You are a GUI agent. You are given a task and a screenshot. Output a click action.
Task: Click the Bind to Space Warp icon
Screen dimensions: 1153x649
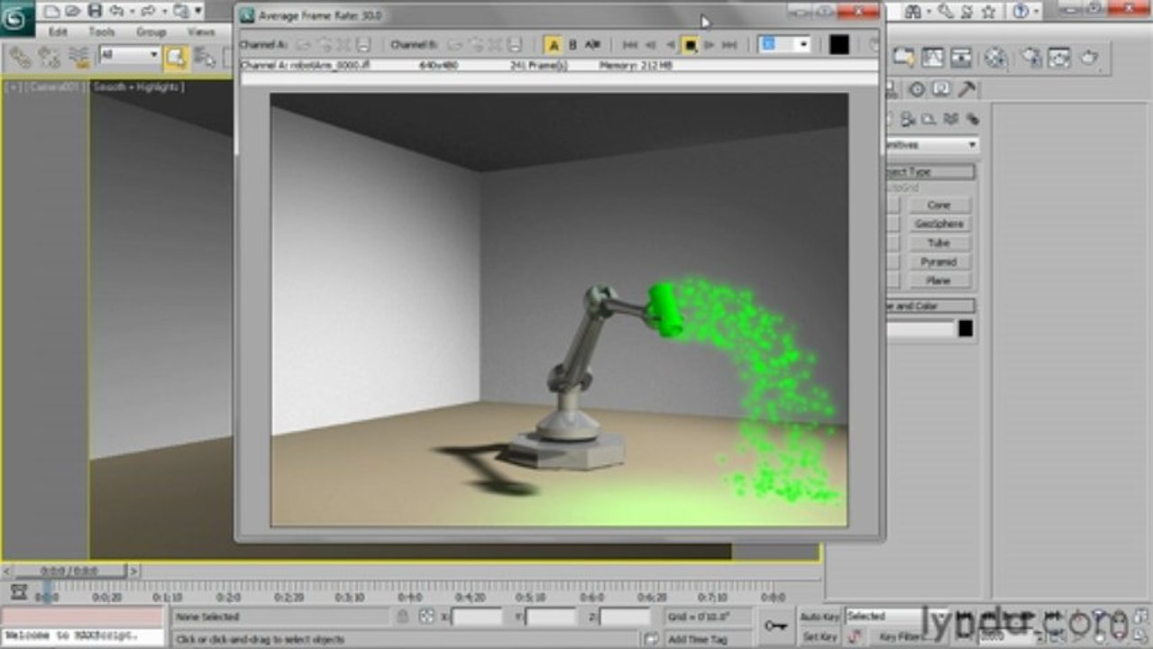point(80,57)
